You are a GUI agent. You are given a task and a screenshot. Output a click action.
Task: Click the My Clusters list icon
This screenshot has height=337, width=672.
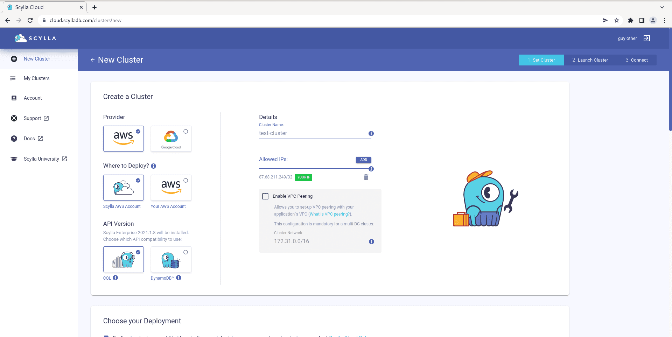point(13,78)
